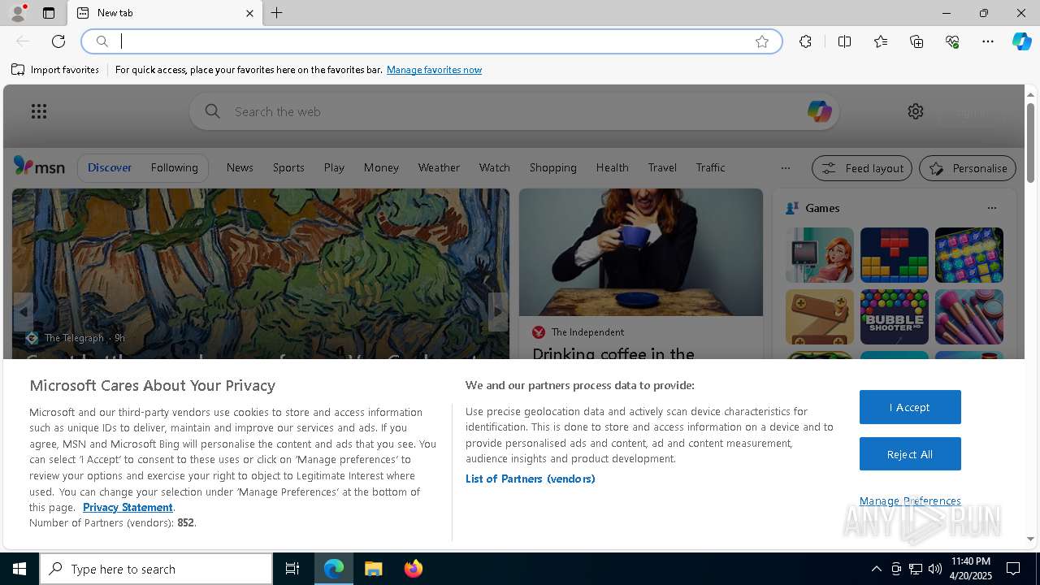Open a new tab with plus icon
Image resolution: width=1040 pixels, height=585 pixels.
(x=277, y=13)
